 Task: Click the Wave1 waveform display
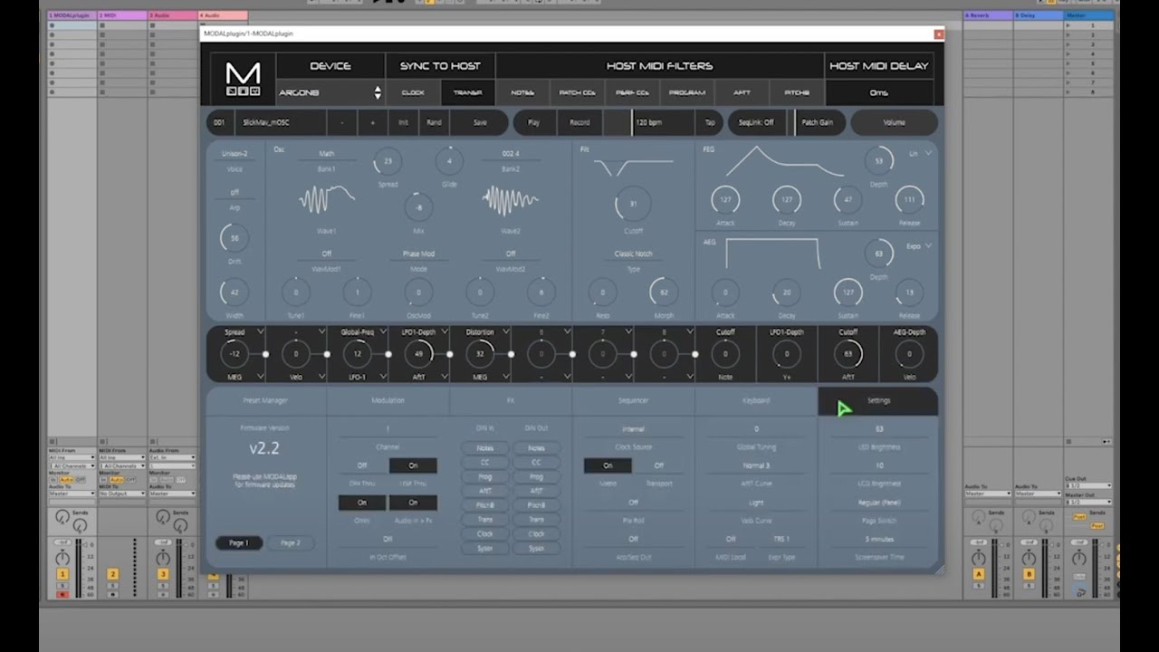point(327,198)
